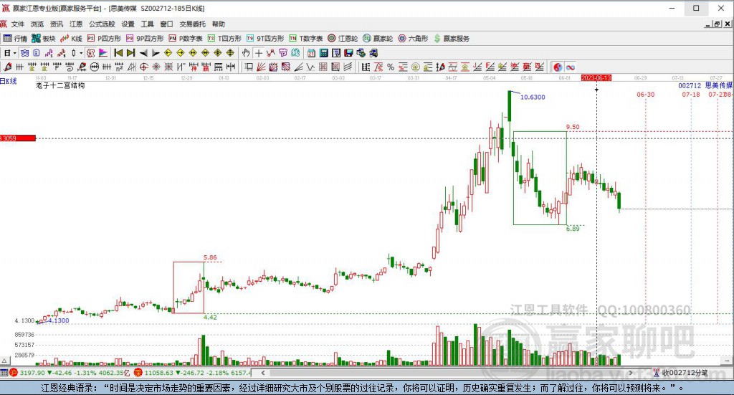Viewport: 734px width, 395px height.
Task: Open 赢家服务 dollar-sign service
Action: (452, 39)
